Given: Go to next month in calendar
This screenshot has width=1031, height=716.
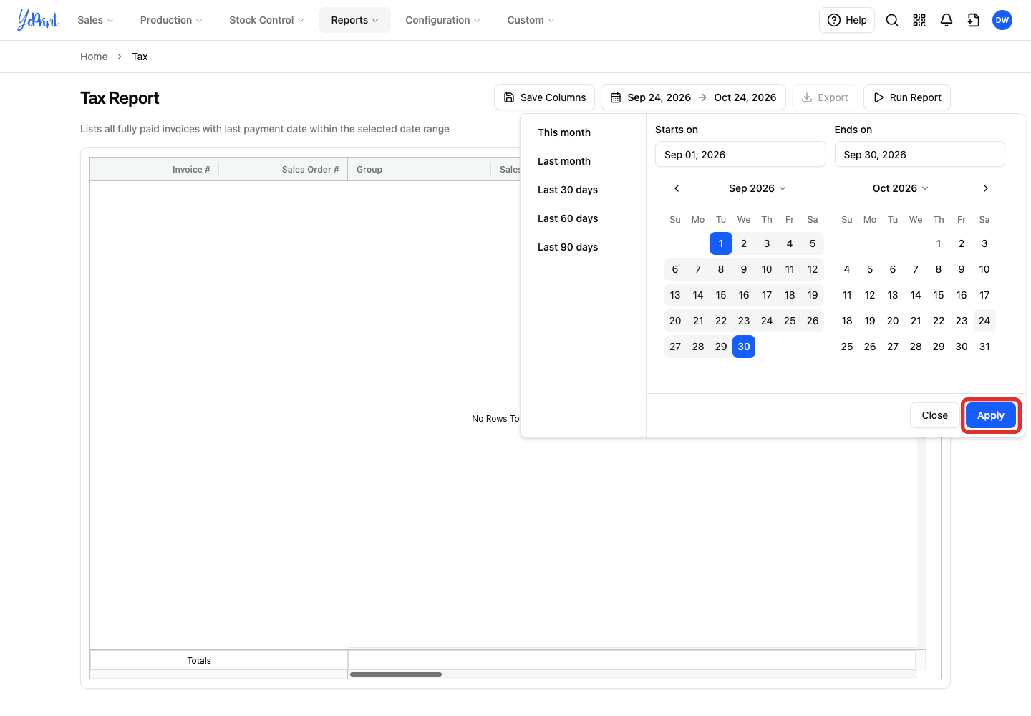Looking at the screenshot, I should point(986,188).
